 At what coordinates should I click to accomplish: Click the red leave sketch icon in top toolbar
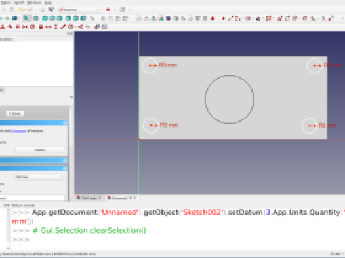coord(108,10)
